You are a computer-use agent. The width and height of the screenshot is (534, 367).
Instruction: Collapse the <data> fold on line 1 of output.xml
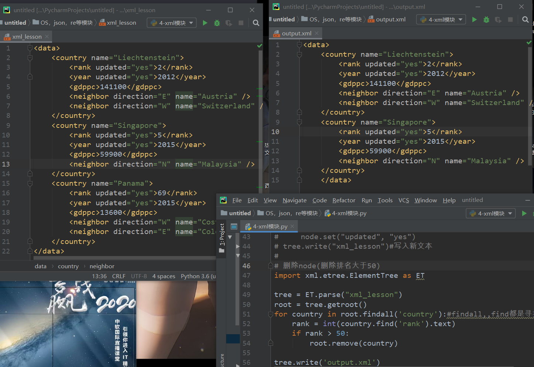click(299, 45)
